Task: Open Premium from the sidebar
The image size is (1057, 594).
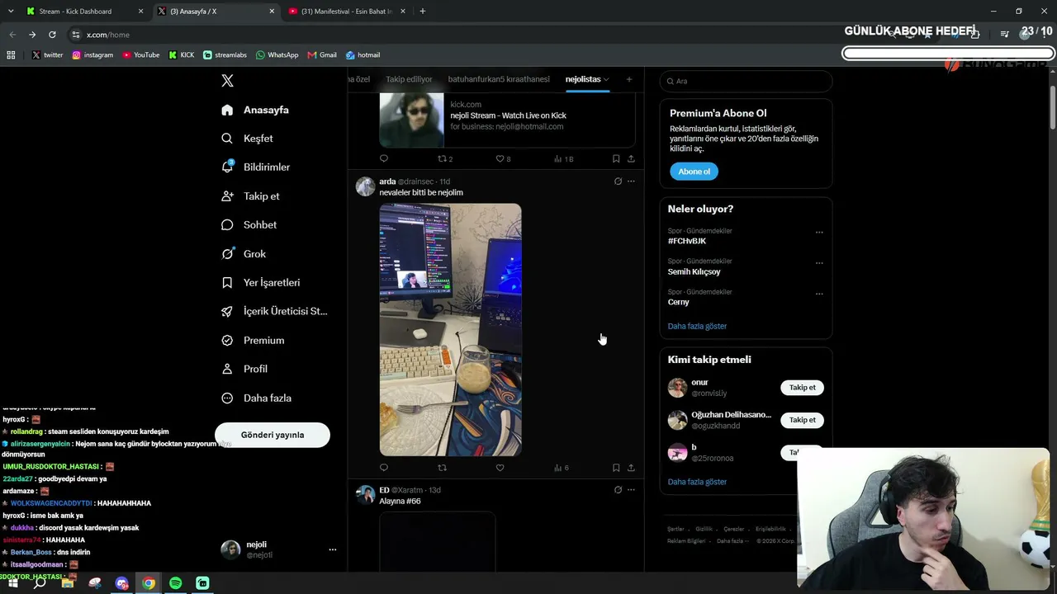Action: pyautogui.click(x=253, y=341)
